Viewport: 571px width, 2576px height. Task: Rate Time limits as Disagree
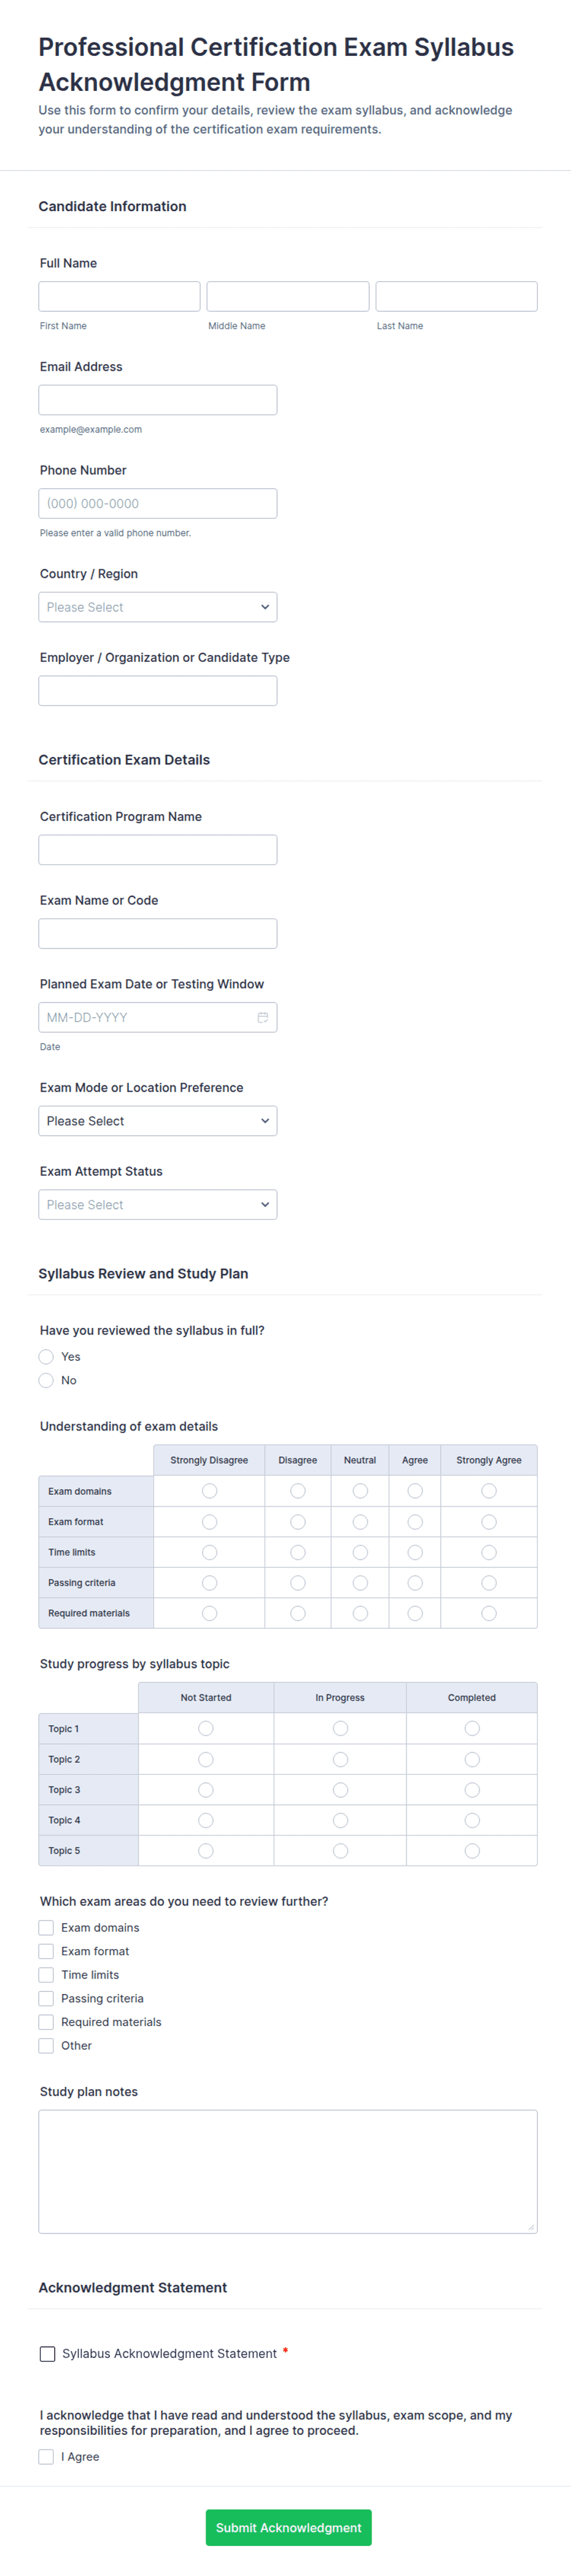point(298,1552)
